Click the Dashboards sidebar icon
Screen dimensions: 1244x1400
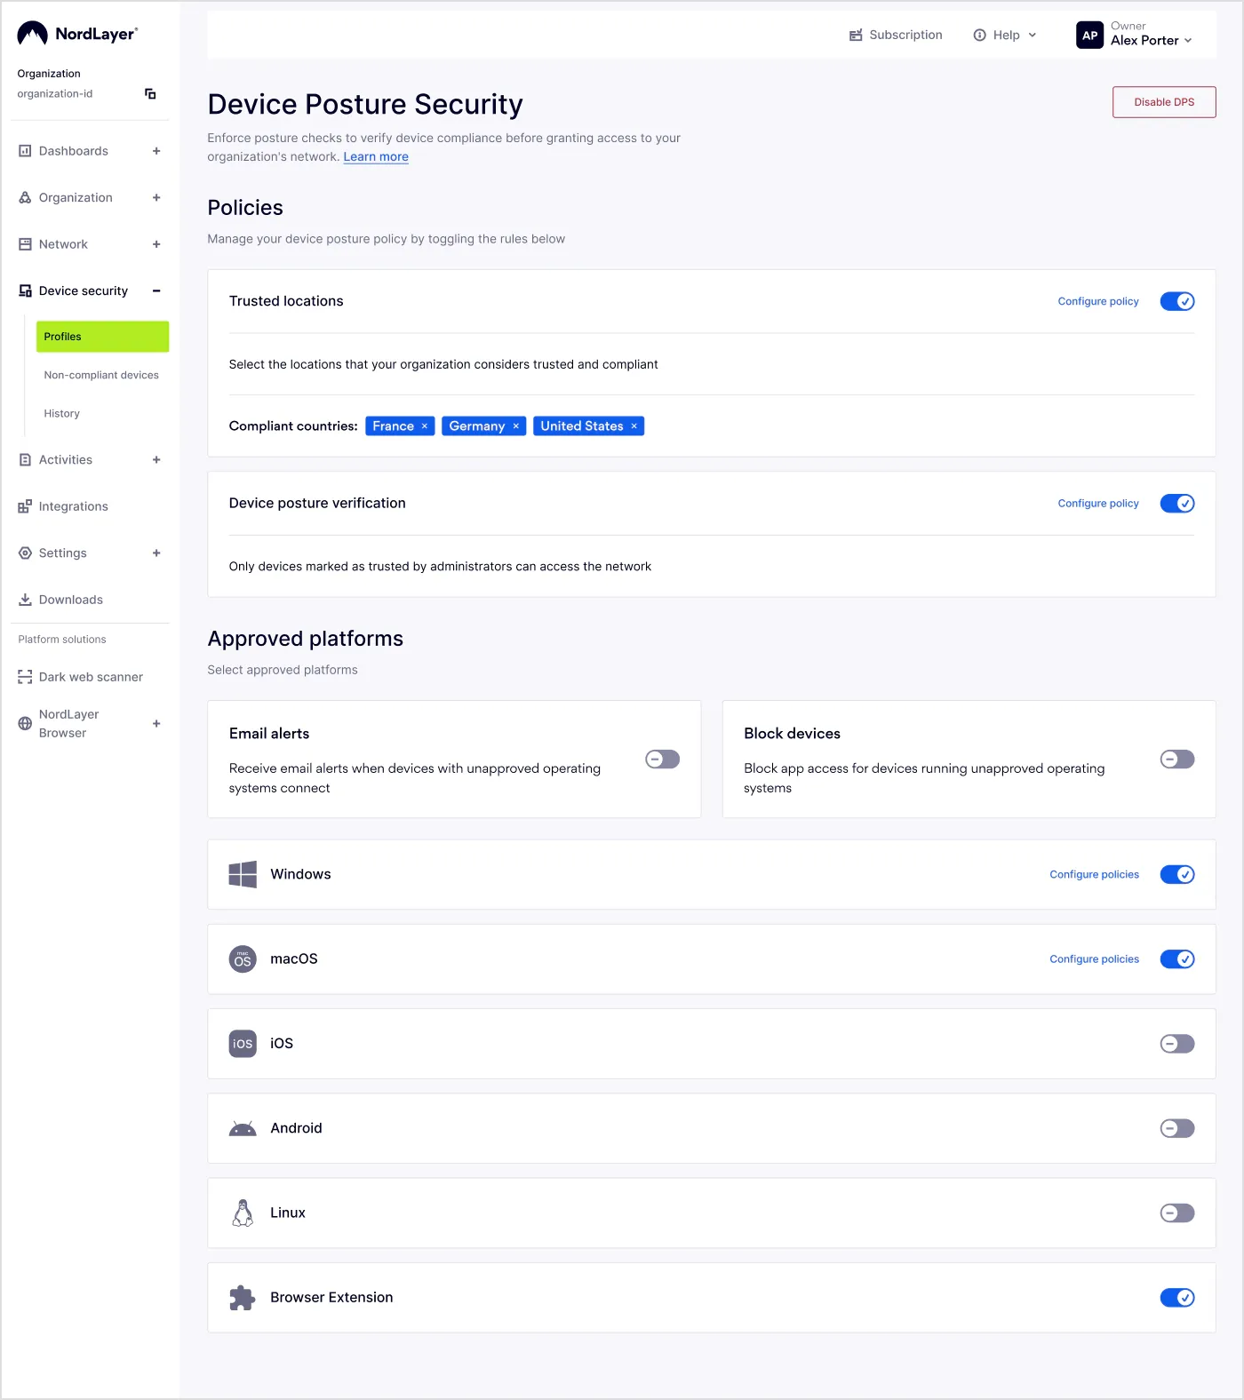[x=25, y=151]
